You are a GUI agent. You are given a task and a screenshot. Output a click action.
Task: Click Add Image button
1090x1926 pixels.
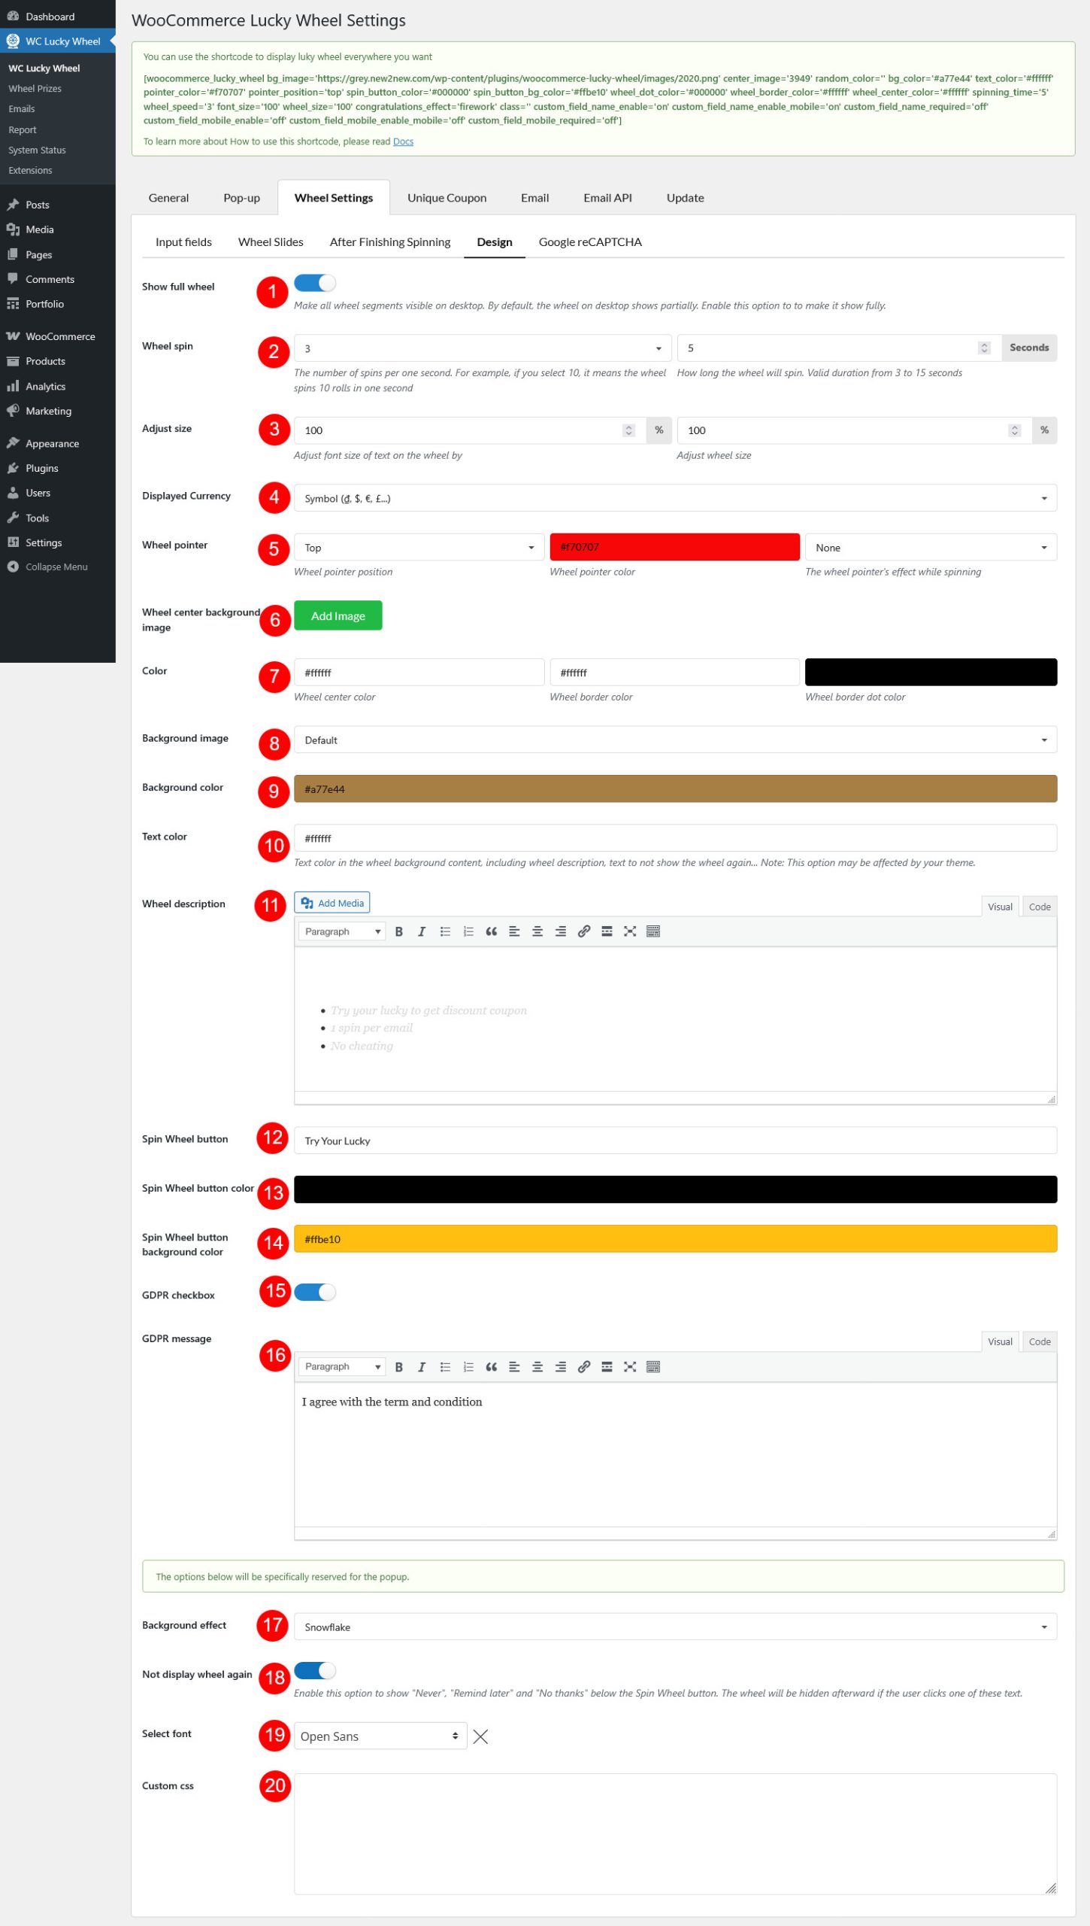pos(338,616)
